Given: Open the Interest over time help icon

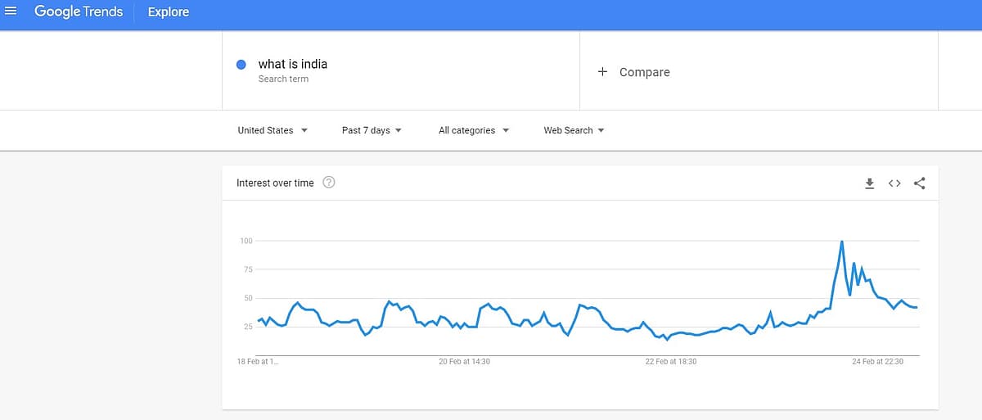Looking at the screenshot, I should [329, 183].
